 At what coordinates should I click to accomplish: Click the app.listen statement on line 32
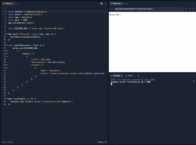[22, 99]
